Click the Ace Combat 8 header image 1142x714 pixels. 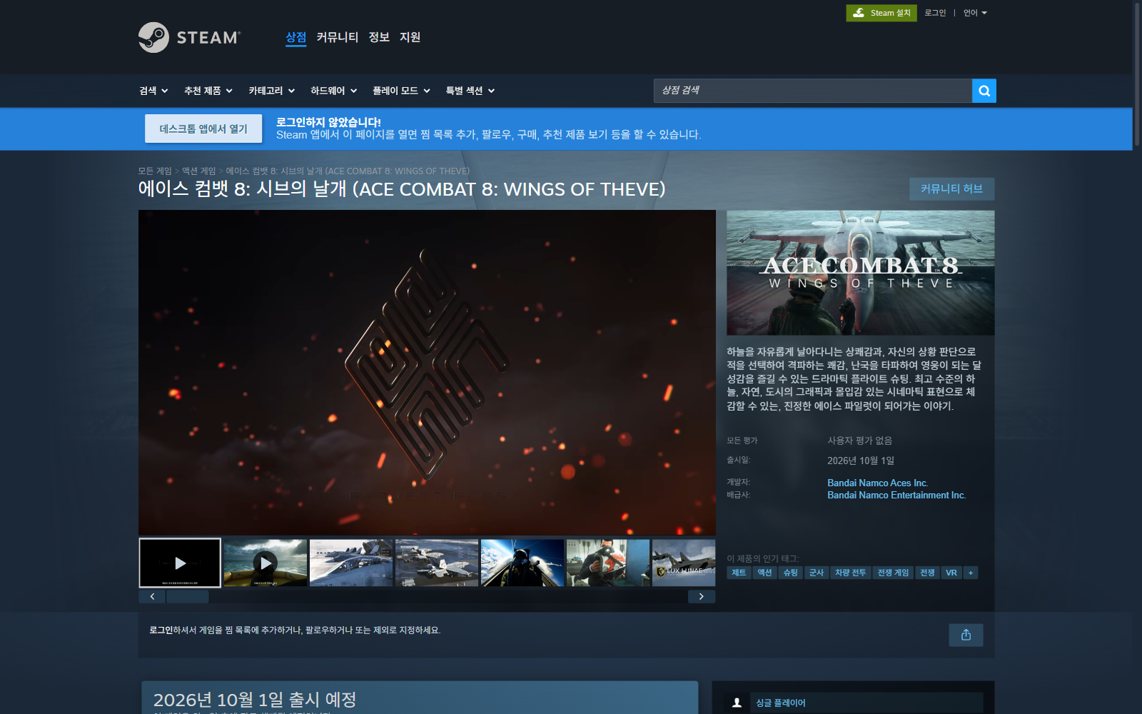coord(861,273)
